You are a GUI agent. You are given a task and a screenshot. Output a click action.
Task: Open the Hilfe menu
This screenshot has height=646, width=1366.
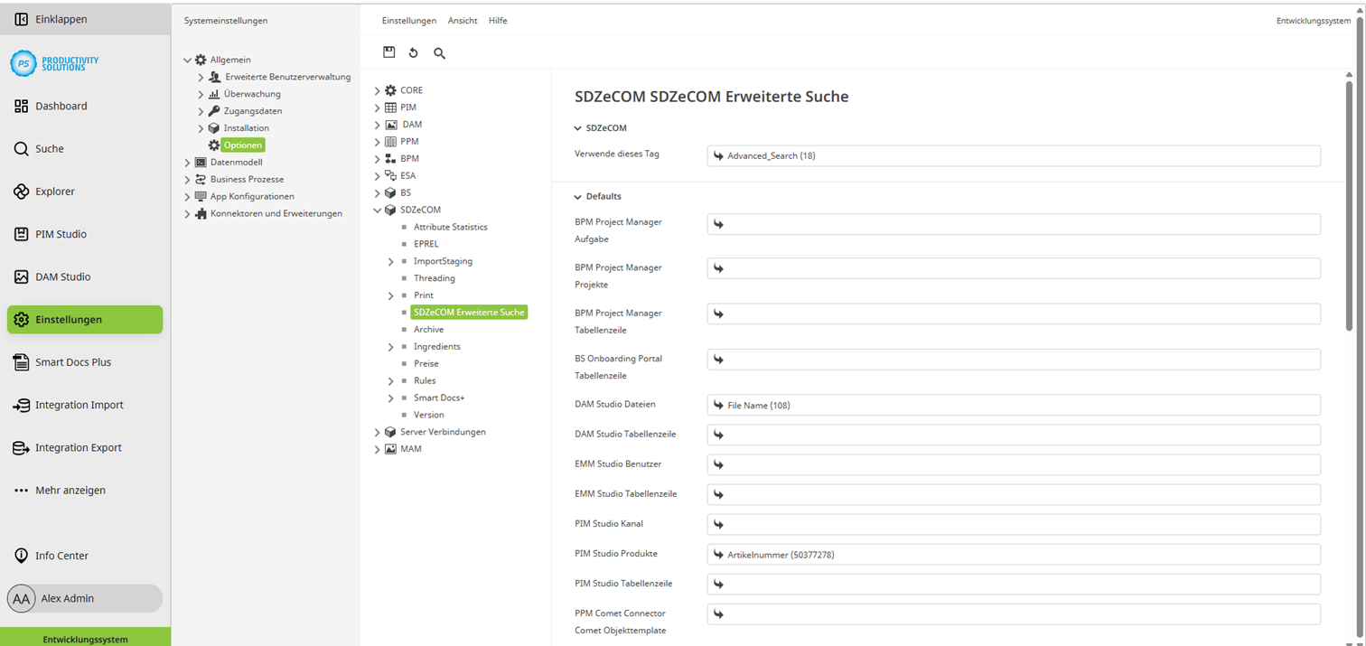coord(498,20)
